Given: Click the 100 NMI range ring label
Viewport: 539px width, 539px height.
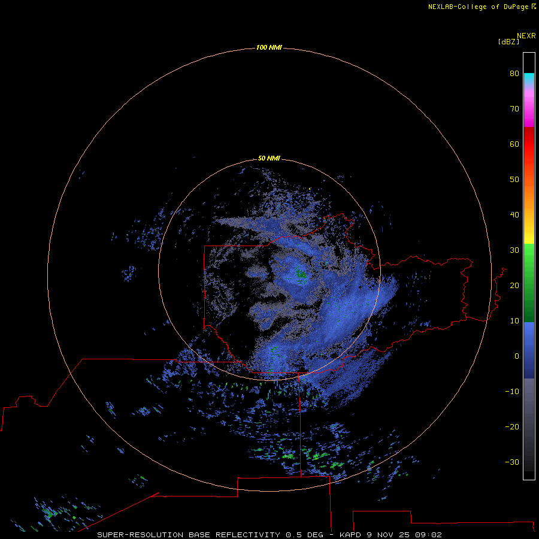Looking at the screenshot, I should pyautogui.click(x=269, y=47).
